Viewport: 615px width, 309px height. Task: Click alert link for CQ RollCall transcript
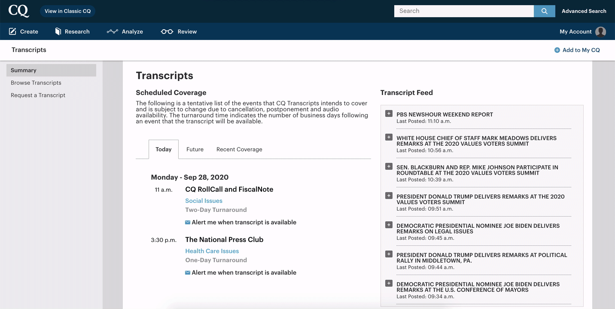(x=244, y=222)
